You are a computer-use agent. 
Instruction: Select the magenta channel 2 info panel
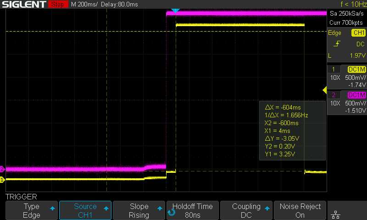pyautogui.click(x=346, y=102)
